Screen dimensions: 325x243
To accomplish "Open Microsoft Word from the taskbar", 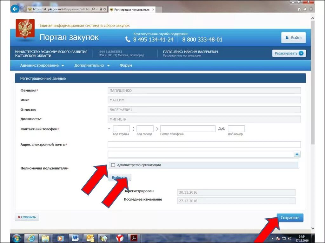I will click(x=75, y=239).
